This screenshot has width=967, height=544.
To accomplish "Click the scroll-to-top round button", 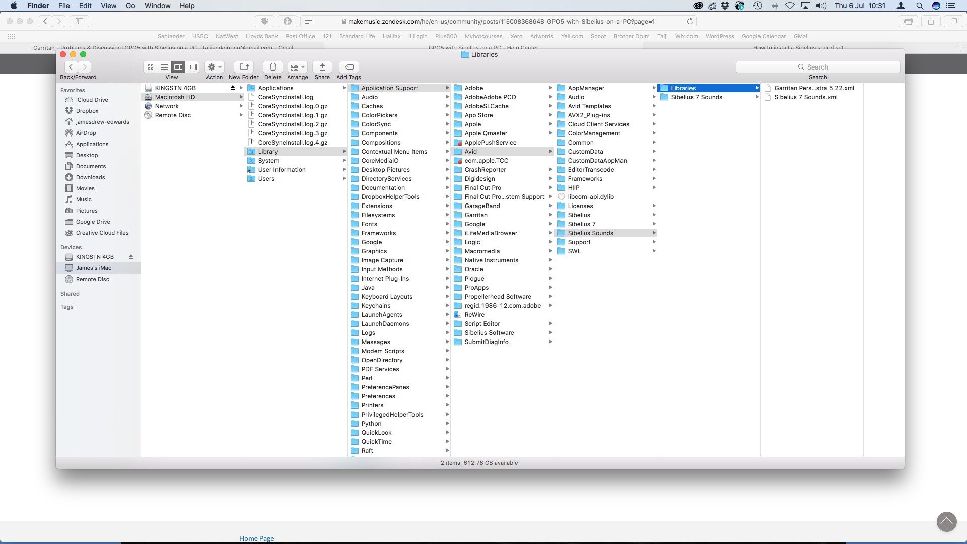I will click(946, 521).
